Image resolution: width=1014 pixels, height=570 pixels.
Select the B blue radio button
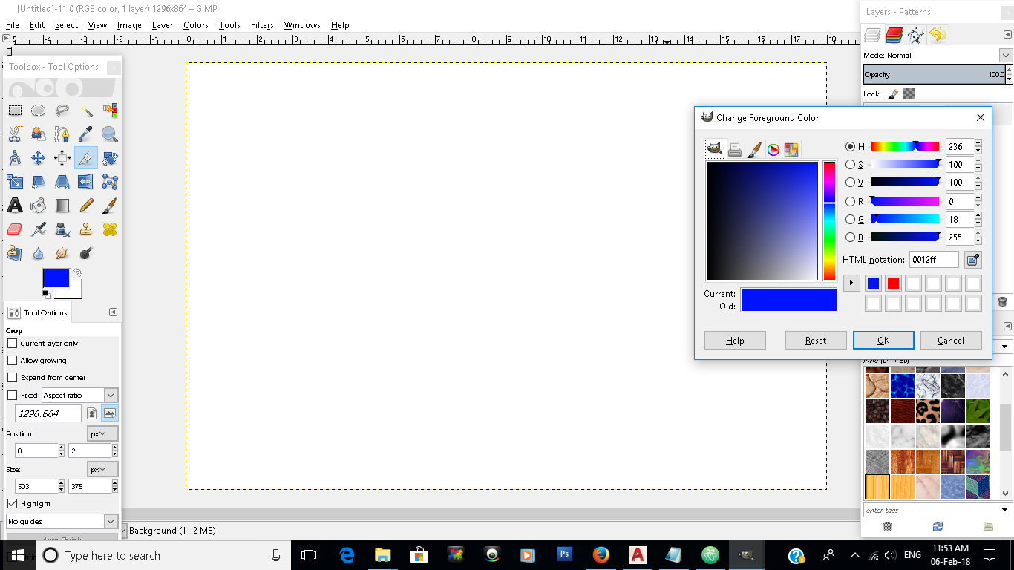point(851,237)
